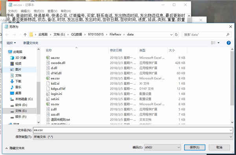Select 文档 folder under 此电脑
The width and height of the screenshot is (236, 155).
click(x=16, y=76)
